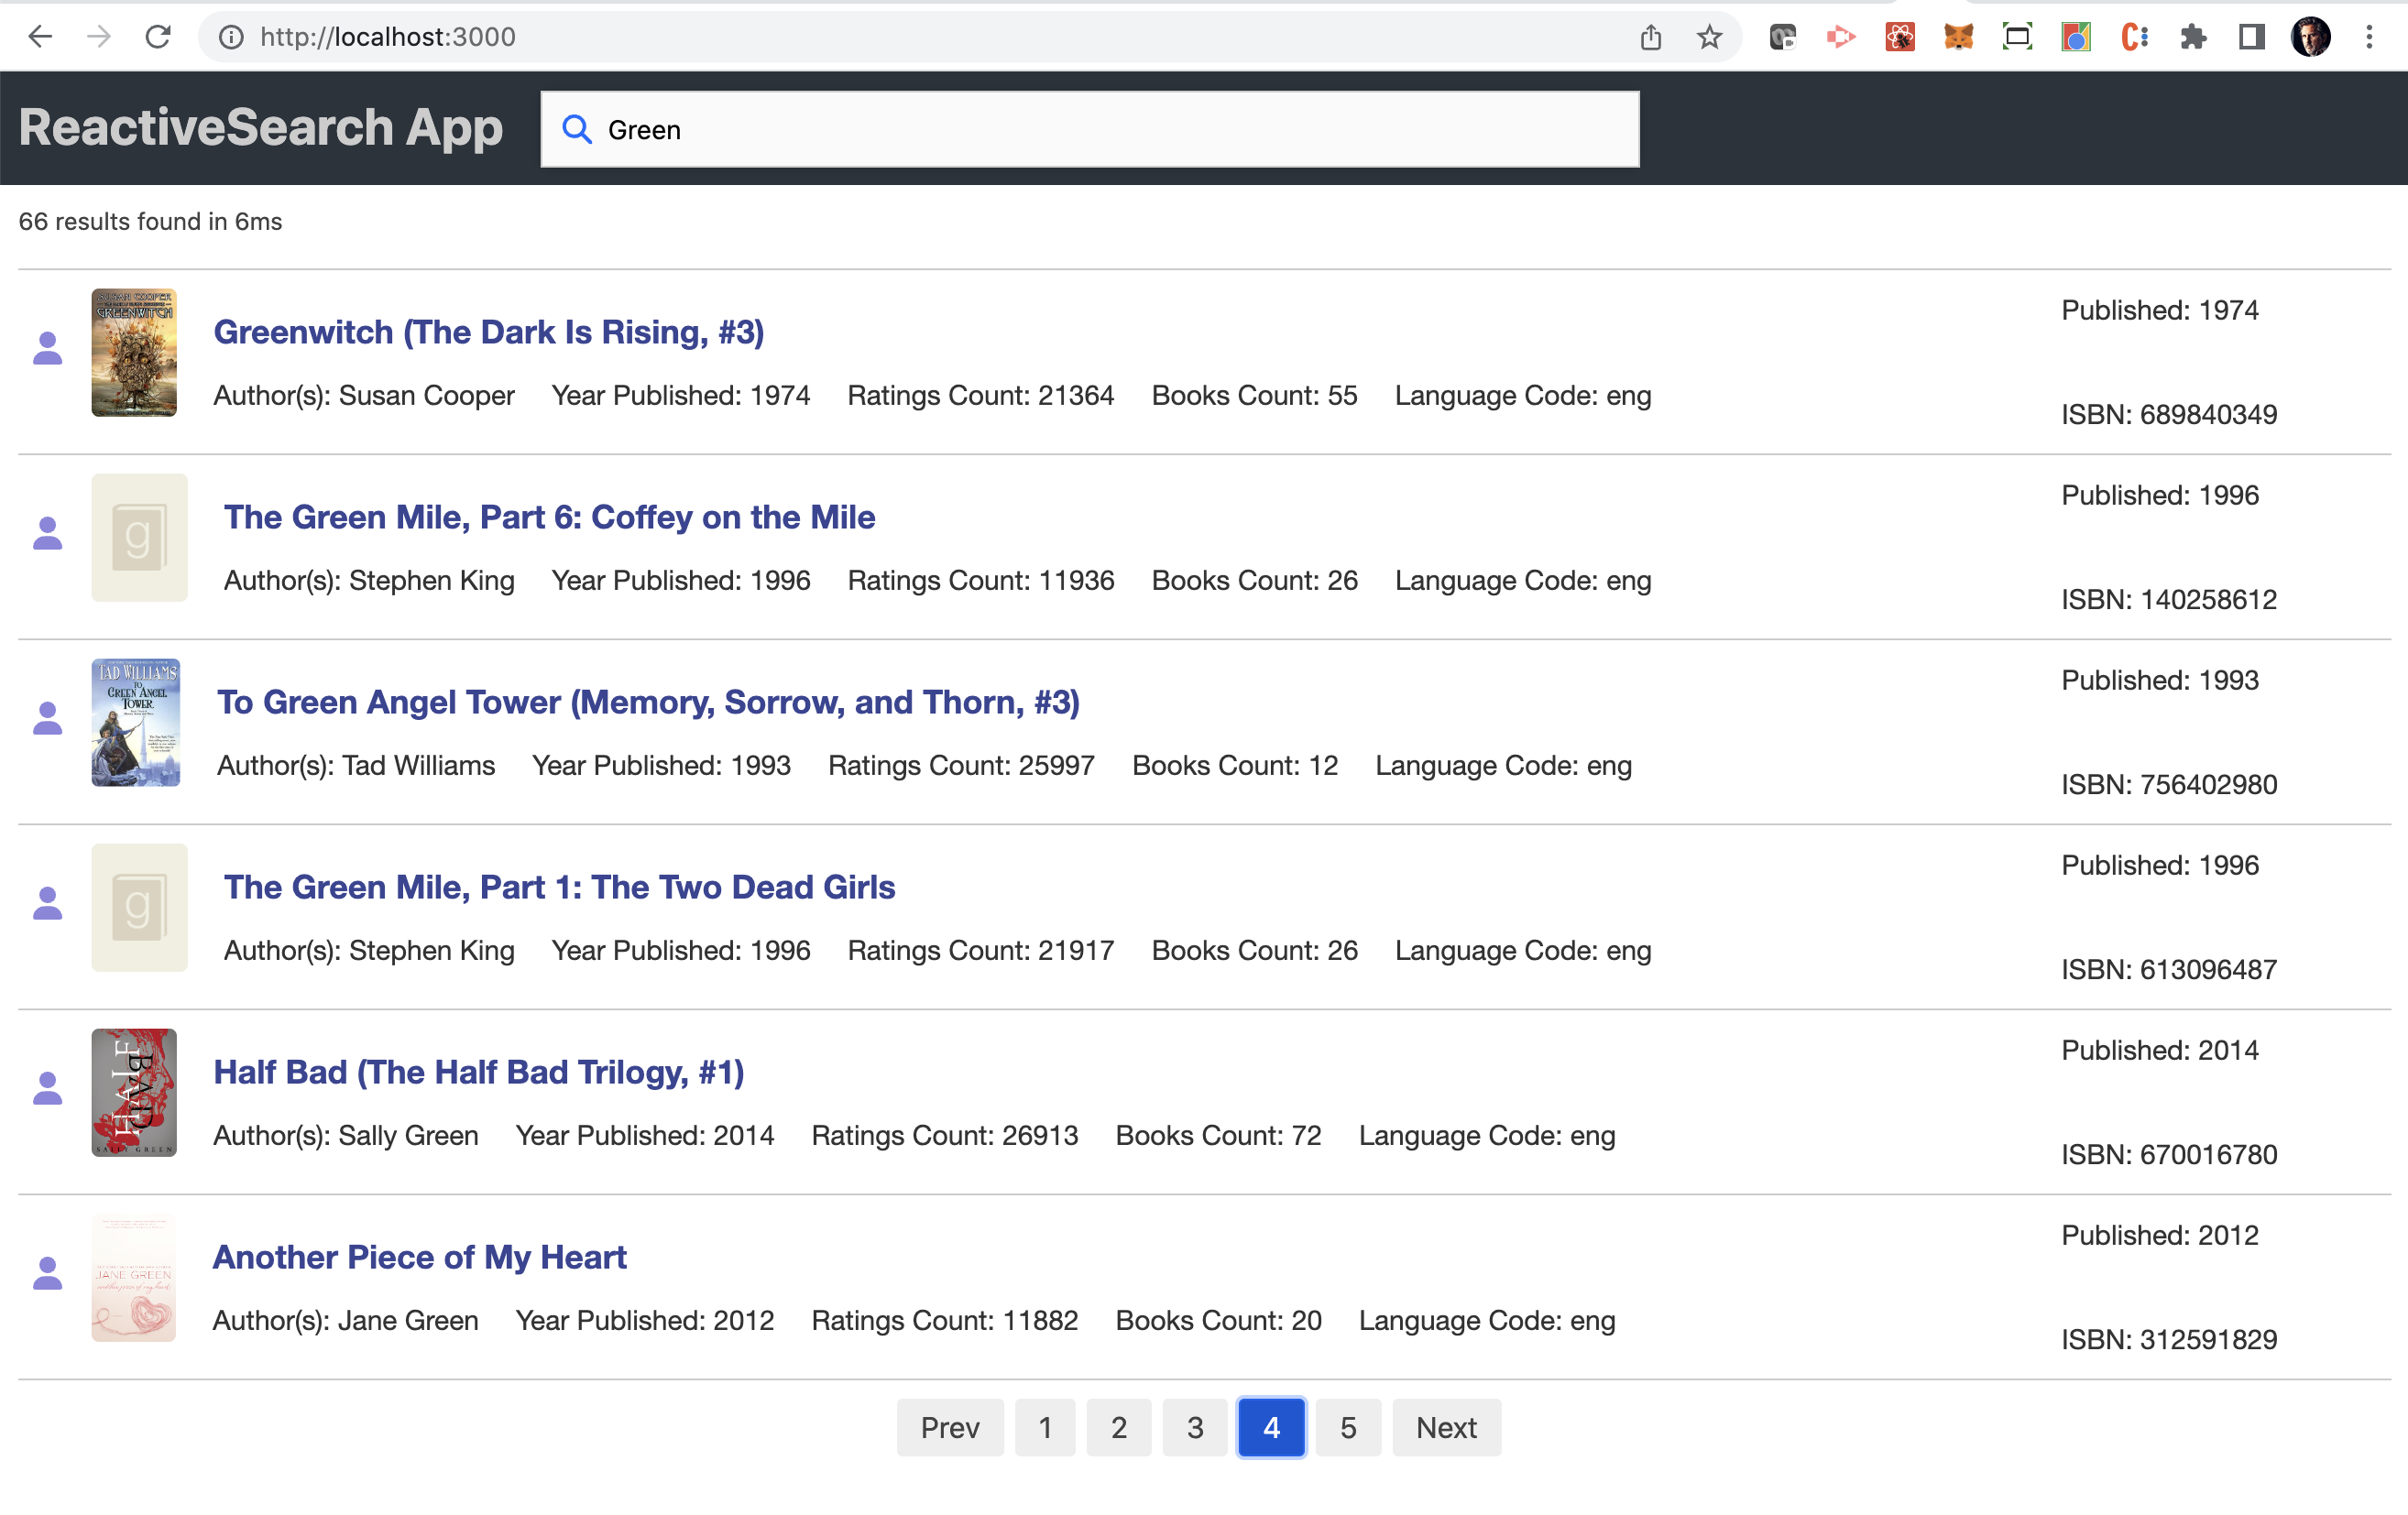Open Chrome three-dot menu
This screenshot has height=1515, width=2408.
(2368, 37)
